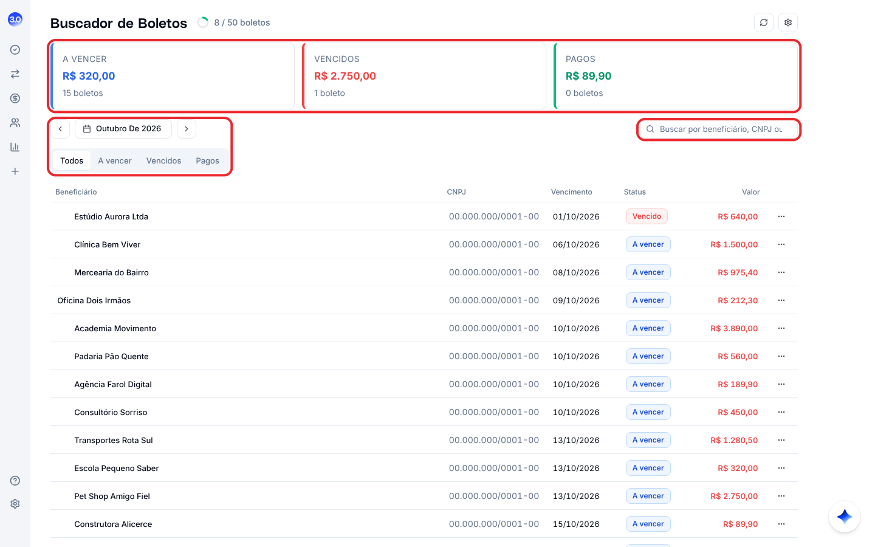875x547 pixels.
Task: Open the Outubro De 2026 month picker
Action: click(x=123, y=129)
